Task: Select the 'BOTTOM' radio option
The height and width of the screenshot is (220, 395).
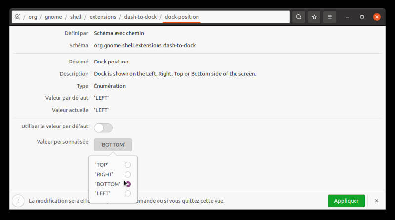Action: pos(128,184)
